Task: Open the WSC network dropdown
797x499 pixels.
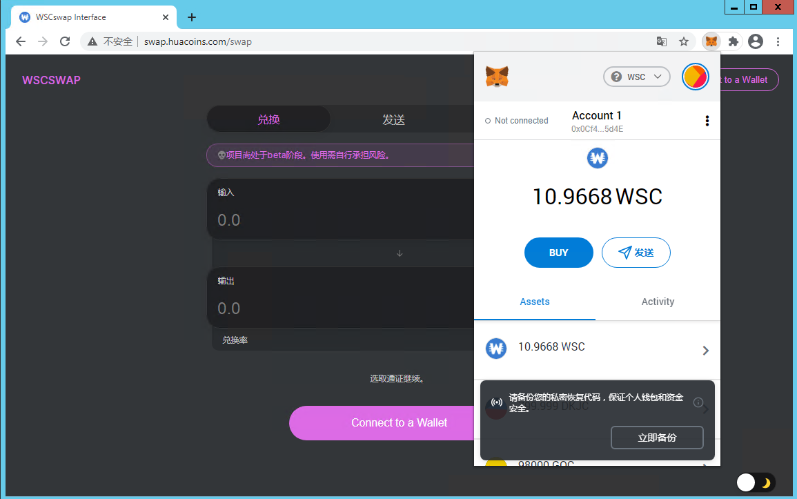Action: coord(636,77)
